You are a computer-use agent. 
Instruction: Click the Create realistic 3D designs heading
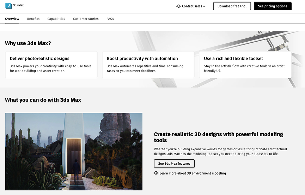(219, 137)
